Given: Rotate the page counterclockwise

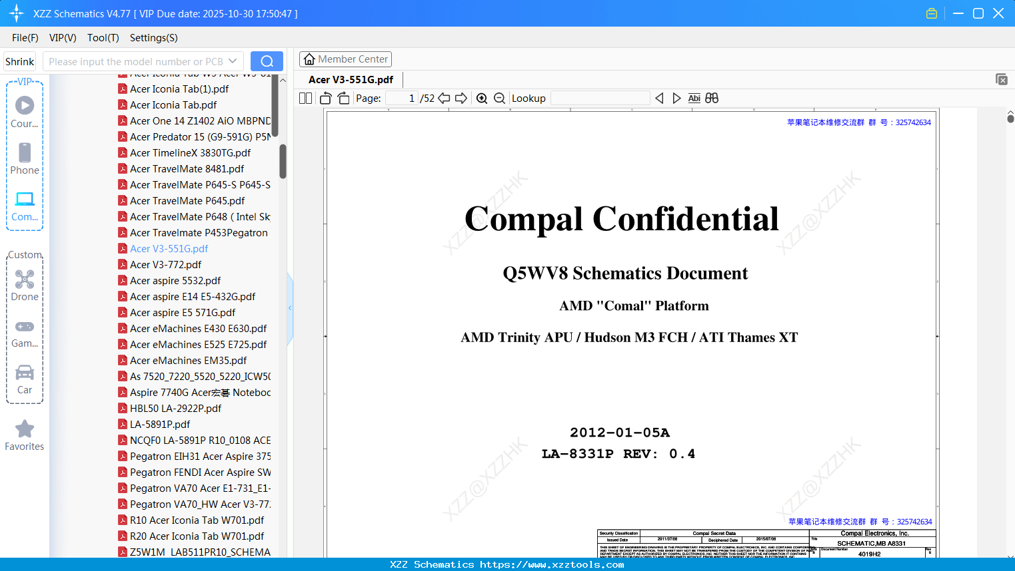Looking at the screenshot, I should point(326,98).
